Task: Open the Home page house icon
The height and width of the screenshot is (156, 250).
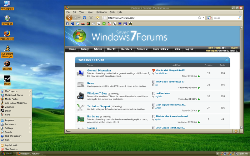Action: (97, 18)
